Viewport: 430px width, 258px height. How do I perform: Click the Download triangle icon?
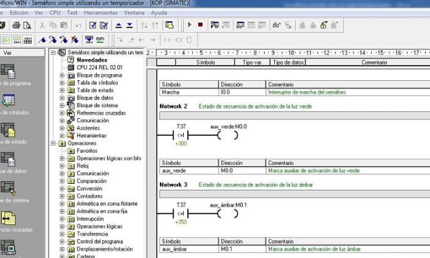click(130, 25)
